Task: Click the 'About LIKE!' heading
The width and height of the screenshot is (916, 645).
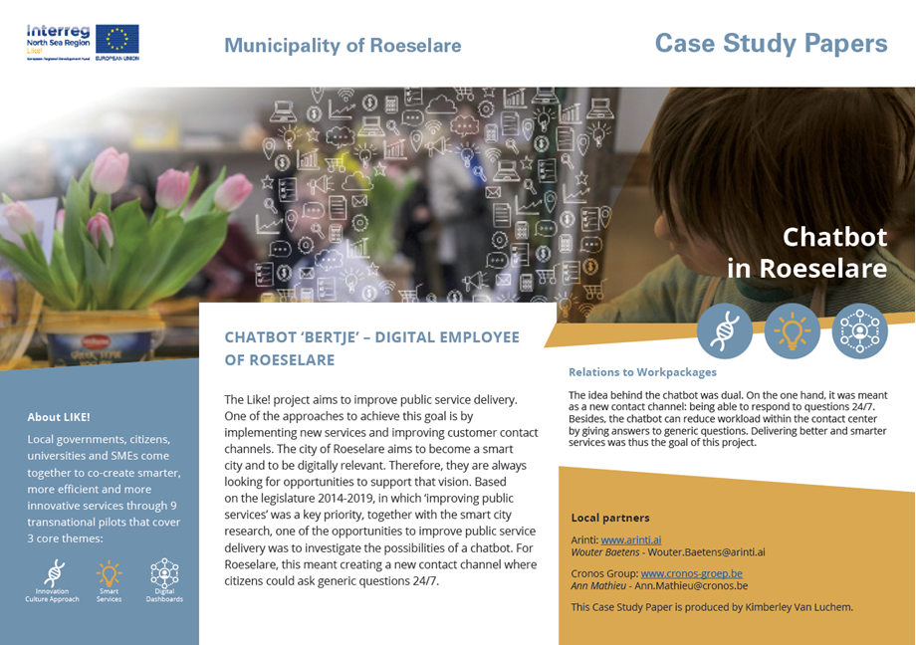Action: 59,417
